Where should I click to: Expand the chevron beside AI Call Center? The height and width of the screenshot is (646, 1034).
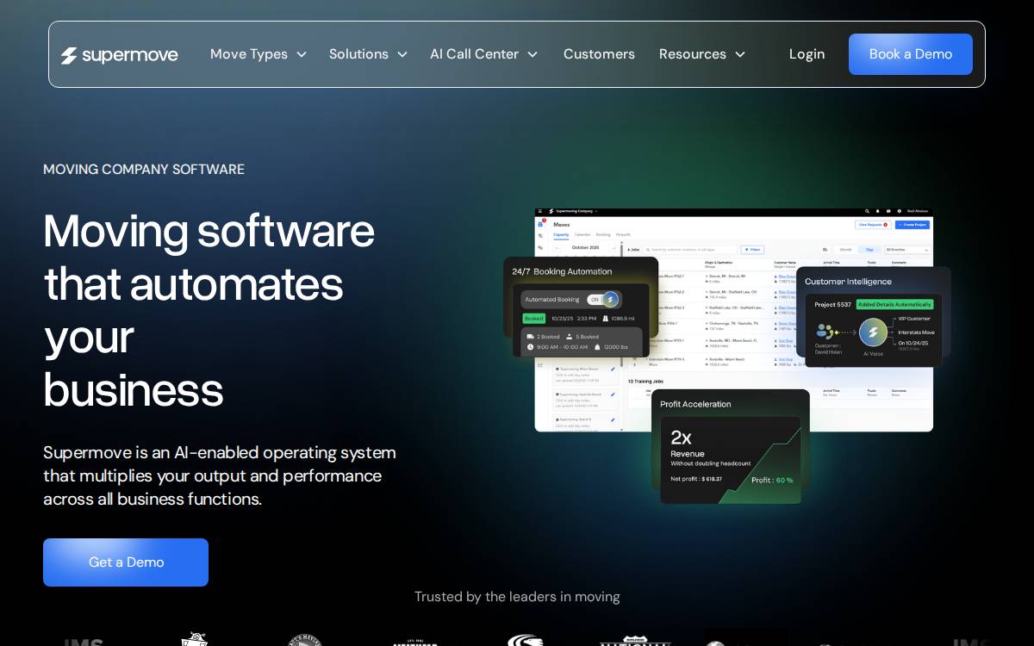pos(533,54)
